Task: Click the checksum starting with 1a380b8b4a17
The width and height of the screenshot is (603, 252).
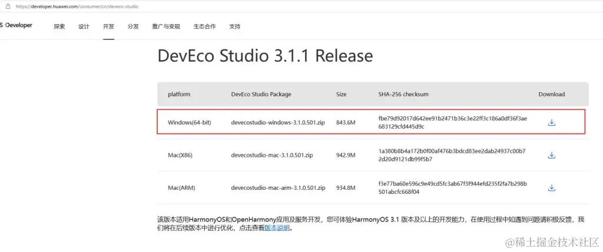Action: coord(452,155)
